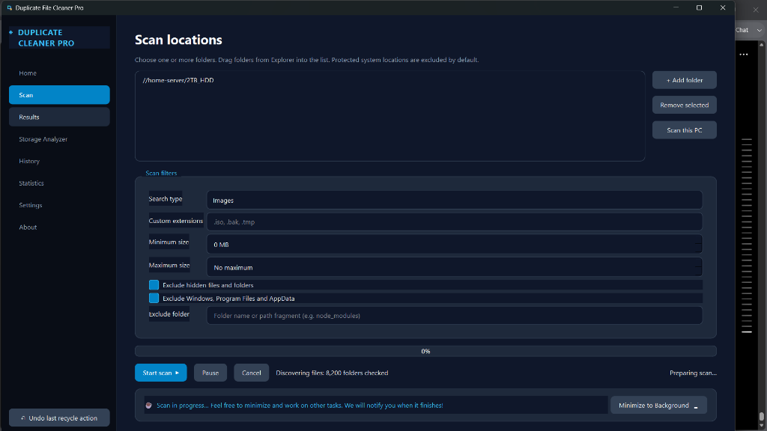Close the background window with X
Image resolution: width=767 pixels, height=431 pixels.
coord(756,10)
